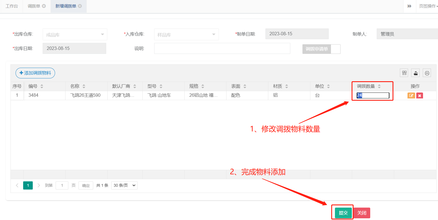Open the 入库仓库 dropdown

186,34
